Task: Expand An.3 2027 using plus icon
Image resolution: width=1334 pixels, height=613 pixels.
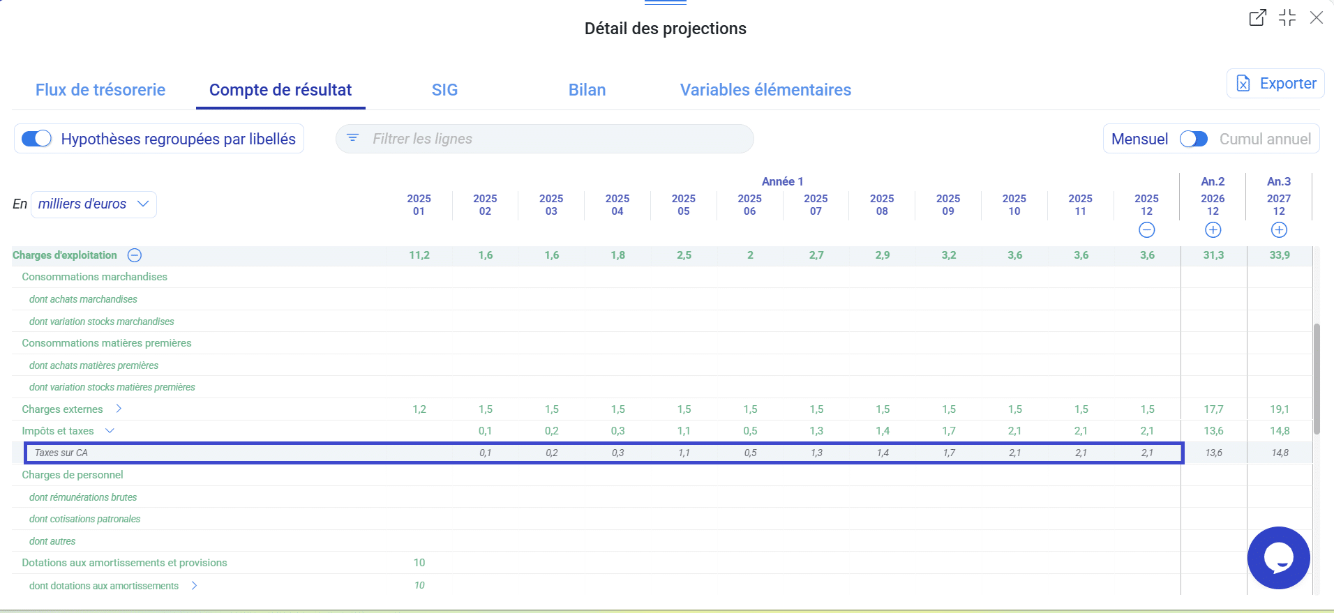Action: click(1279, 230)
